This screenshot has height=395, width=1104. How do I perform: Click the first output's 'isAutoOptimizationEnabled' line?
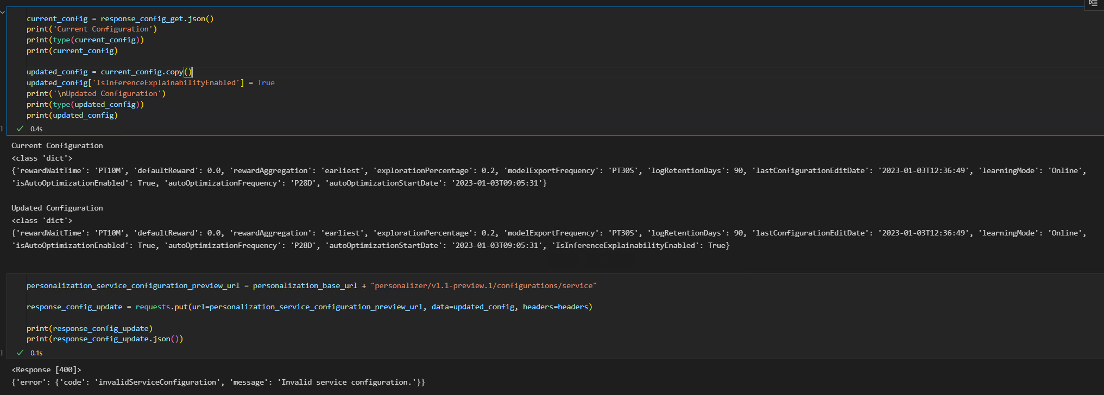click(x=279, y=183)
